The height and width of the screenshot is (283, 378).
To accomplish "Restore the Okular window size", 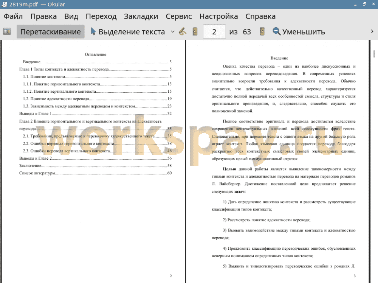I will click(x=364, y=4).
